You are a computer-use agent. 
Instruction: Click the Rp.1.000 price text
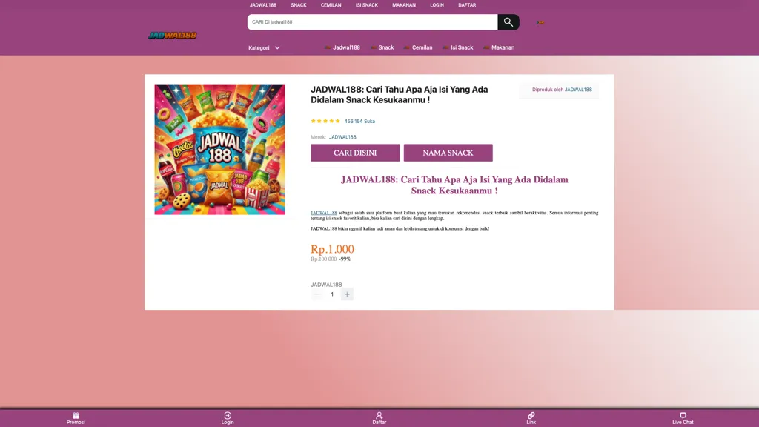tap(333, 249)
